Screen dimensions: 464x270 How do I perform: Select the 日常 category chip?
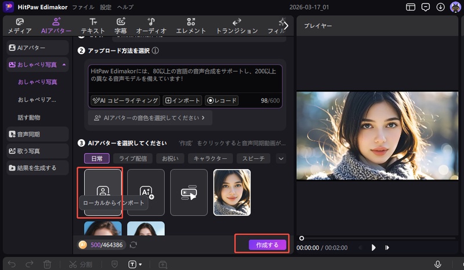pos(97,159)
